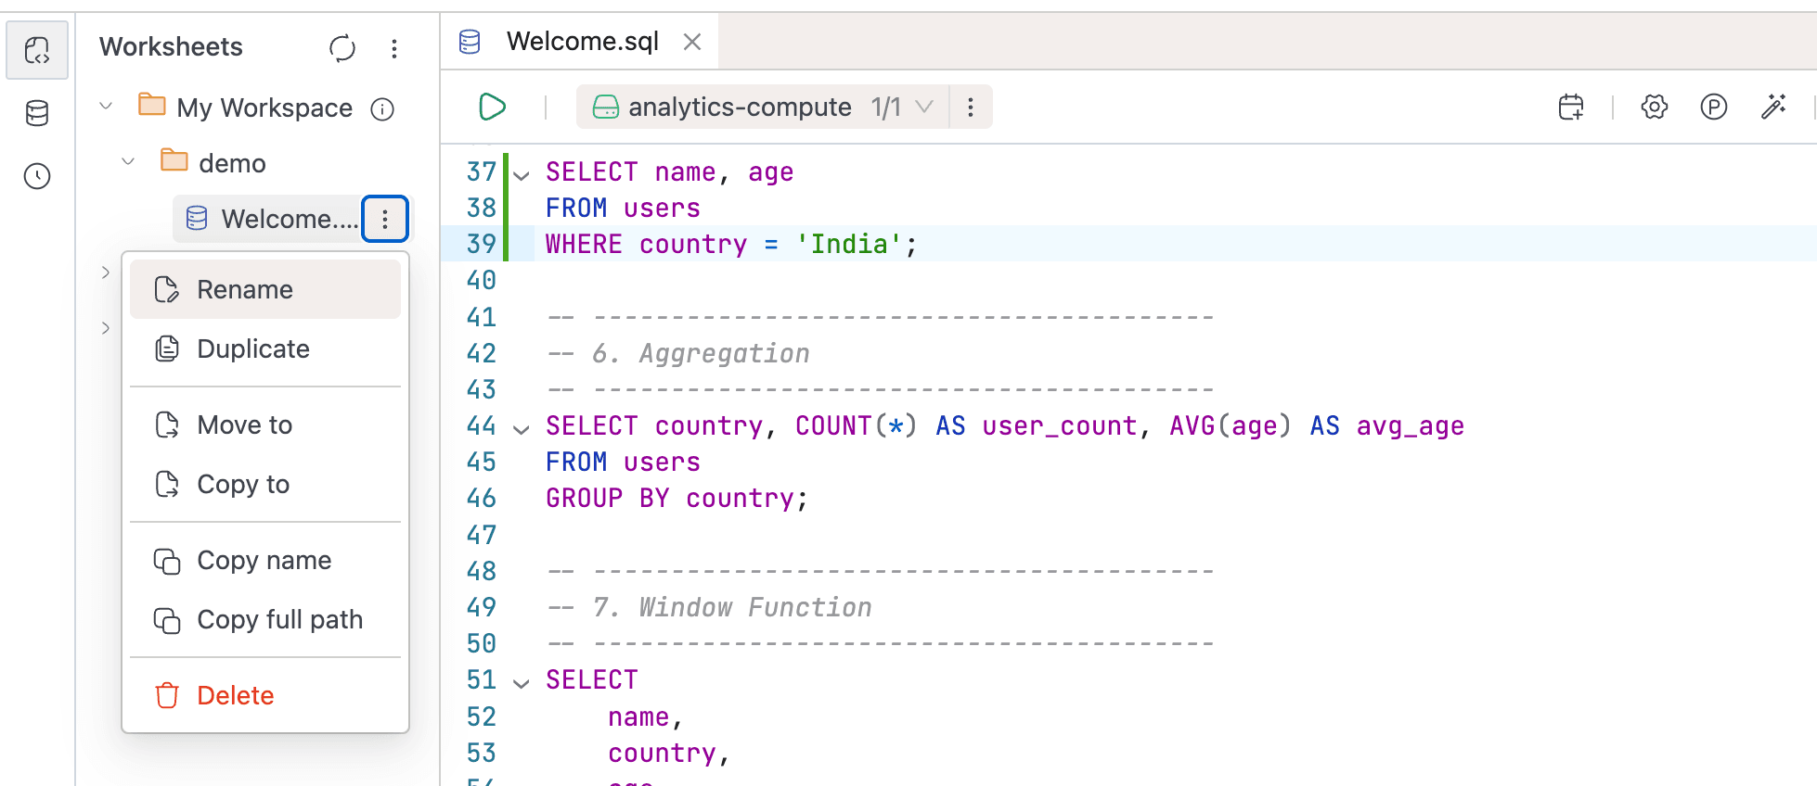Screen dimensions: 1817x786
Task: Collapse the demo folder
Action: (128, 162)
